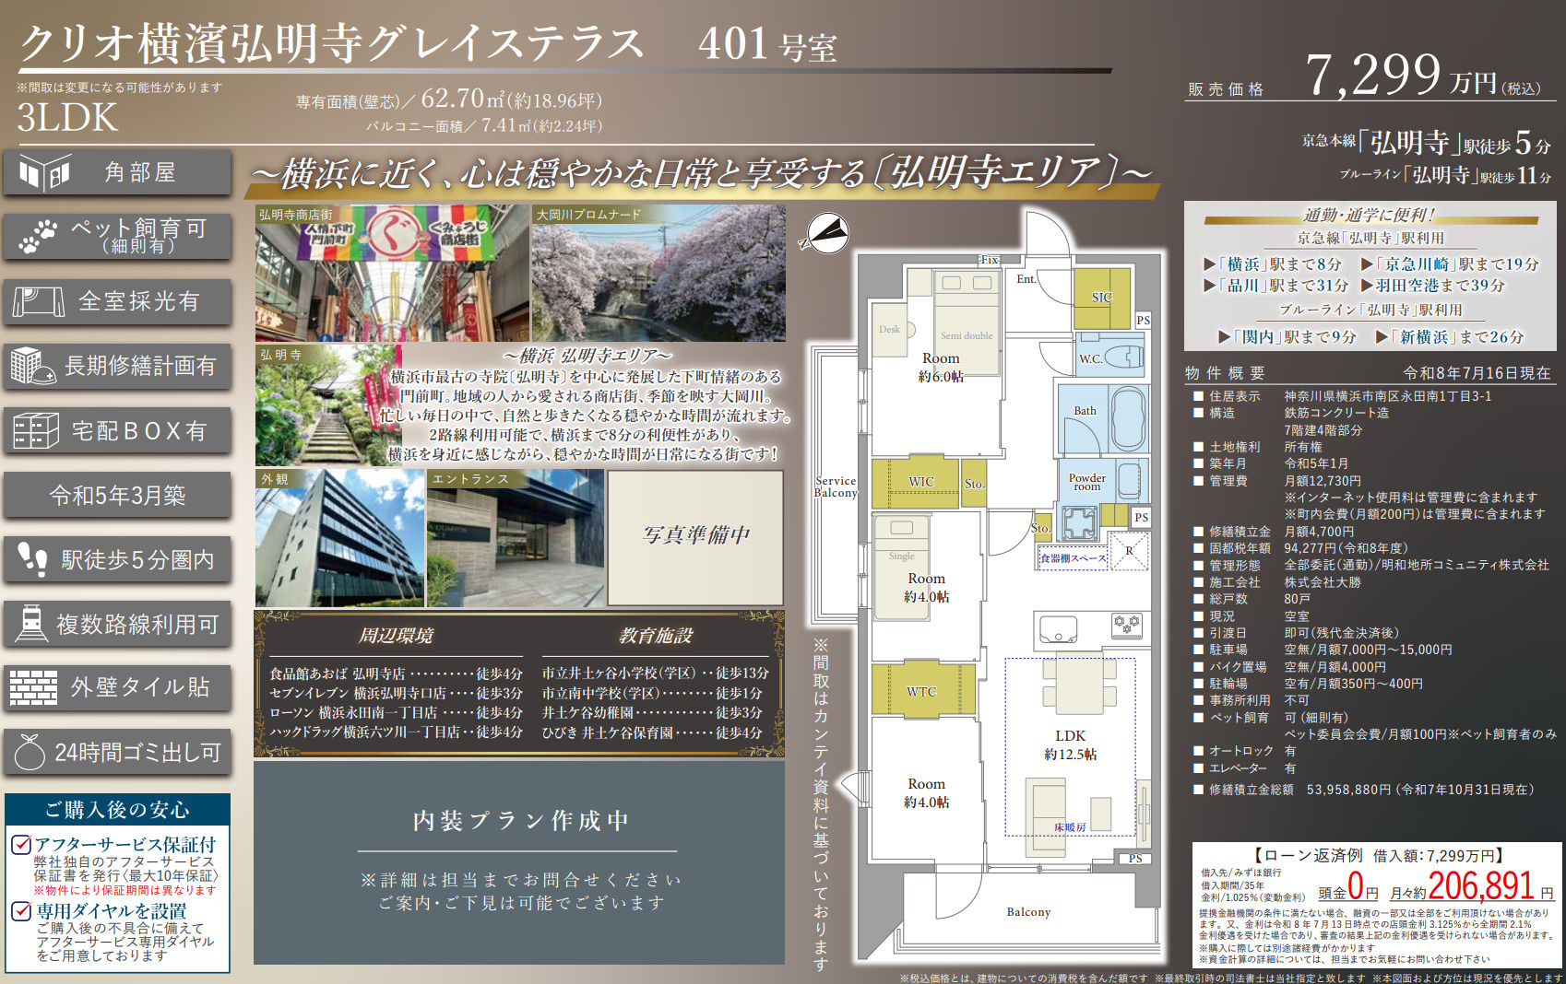Image resolution: width=1566 pixels, height=984 pixels.
Task: Click the brick wall icon beside 外壁タイル貼
Action: pos(33,687)
